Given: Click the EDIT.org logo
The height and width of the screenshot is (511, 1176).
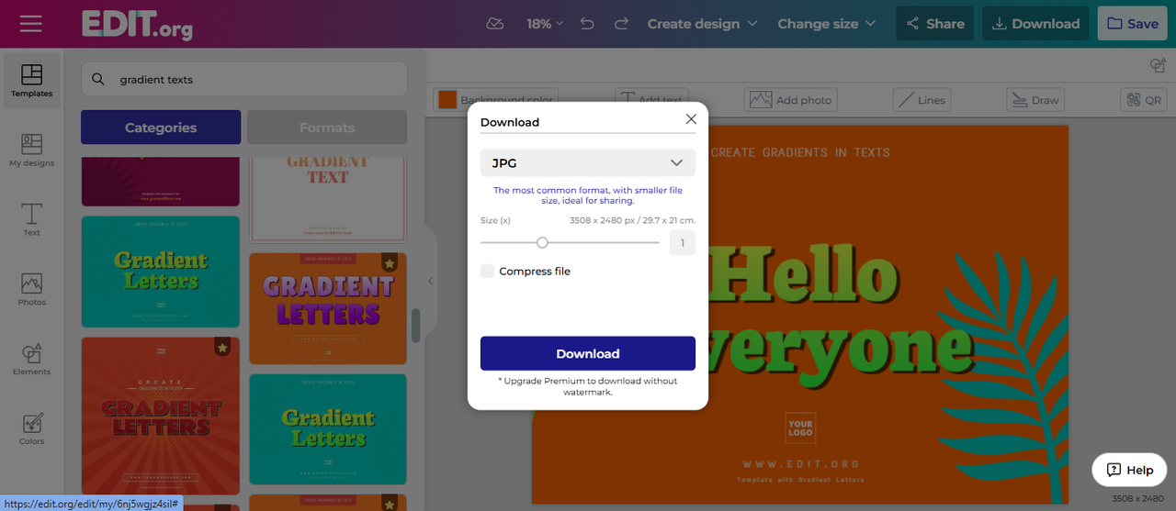Looking at the screenshot, I should 137,24.
